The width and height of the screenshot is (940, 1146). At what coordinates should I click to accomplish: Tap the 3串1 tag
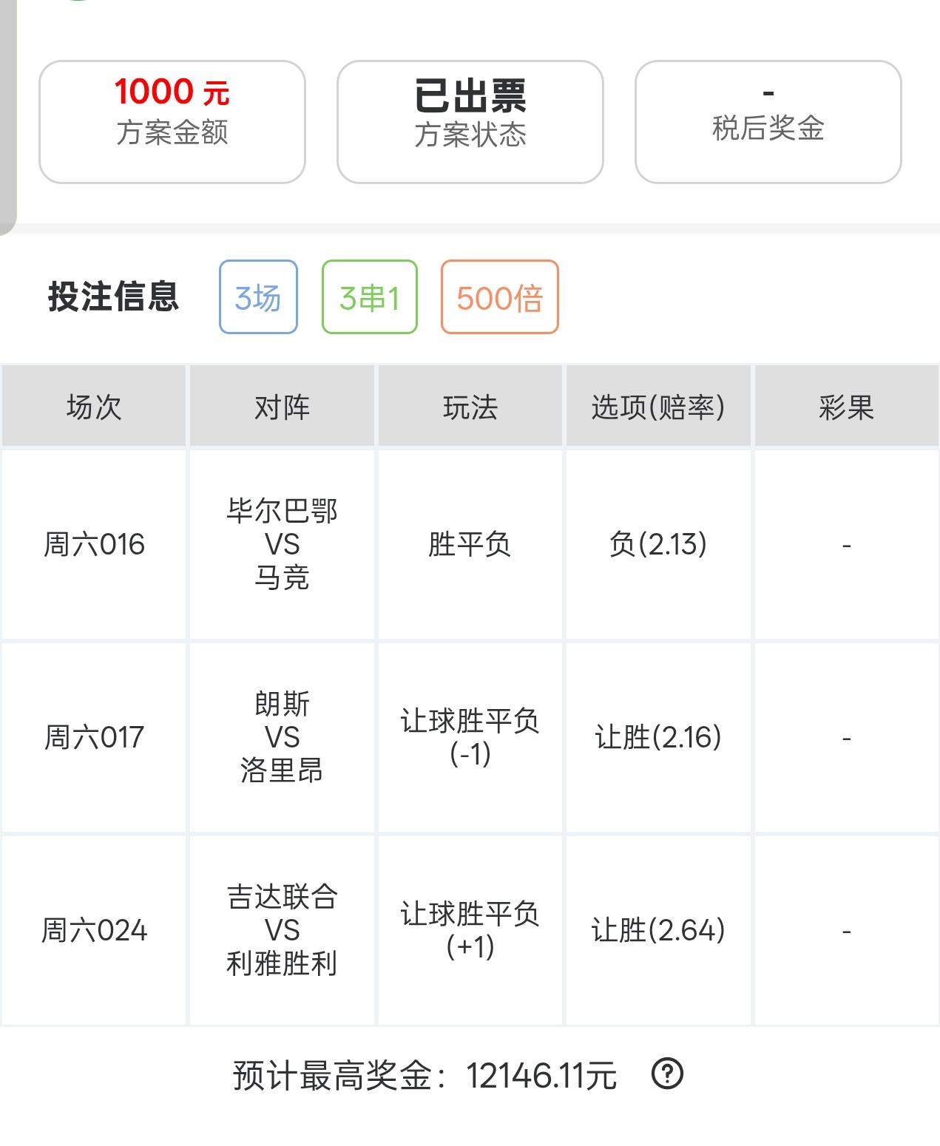coord(370,297)
